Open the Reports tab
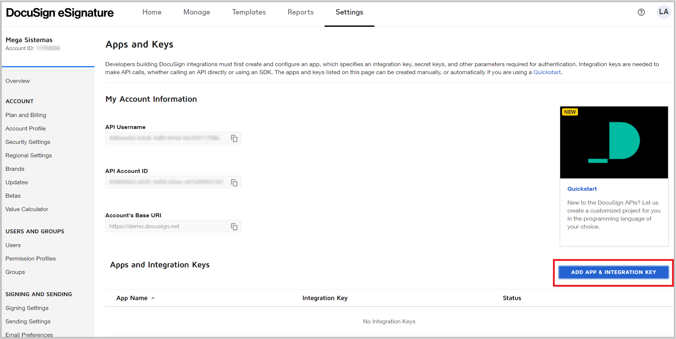Image resolution: width=676 pixels, height=339 pixels. click(x=300, y=12)
